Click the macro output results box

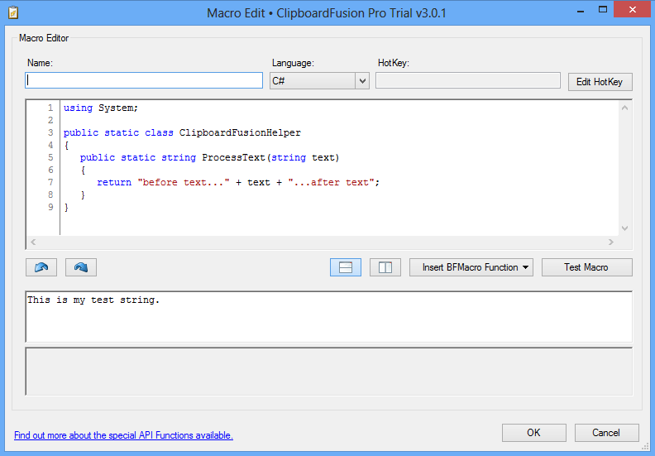point(329,371)
